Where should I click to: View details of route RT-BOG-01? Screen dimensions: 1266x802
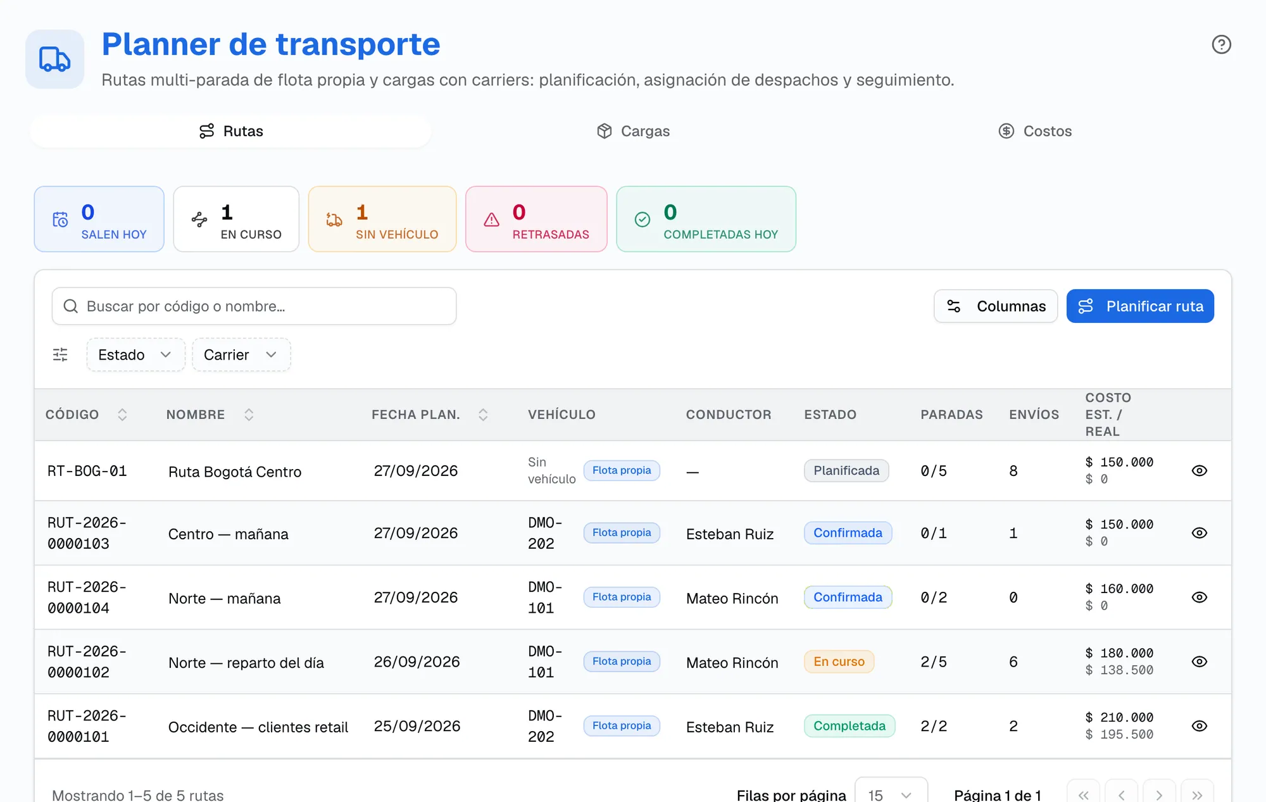pyautogui.click(x=1200, y=470)
